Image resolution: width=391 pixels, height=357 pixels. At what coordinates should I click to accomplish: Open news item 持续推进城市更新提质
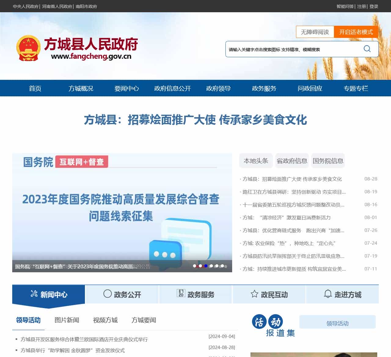tap(294, 269)
